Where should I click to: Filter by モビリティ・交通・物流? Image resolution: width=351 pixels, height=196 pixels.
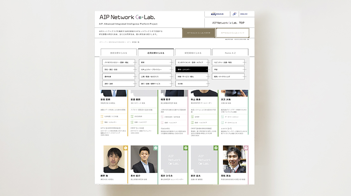[x=228, y=63]
